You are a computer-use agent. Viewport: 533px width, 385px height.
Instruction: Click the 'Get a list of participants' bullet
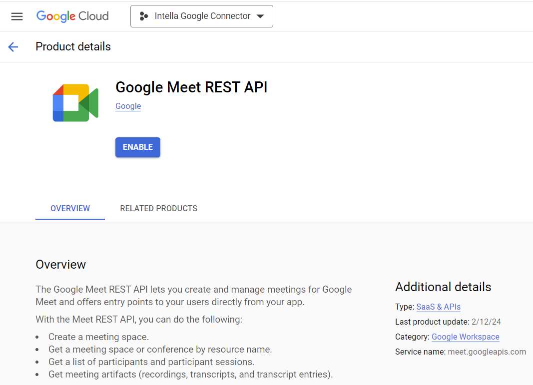click(x=151, y=362)
